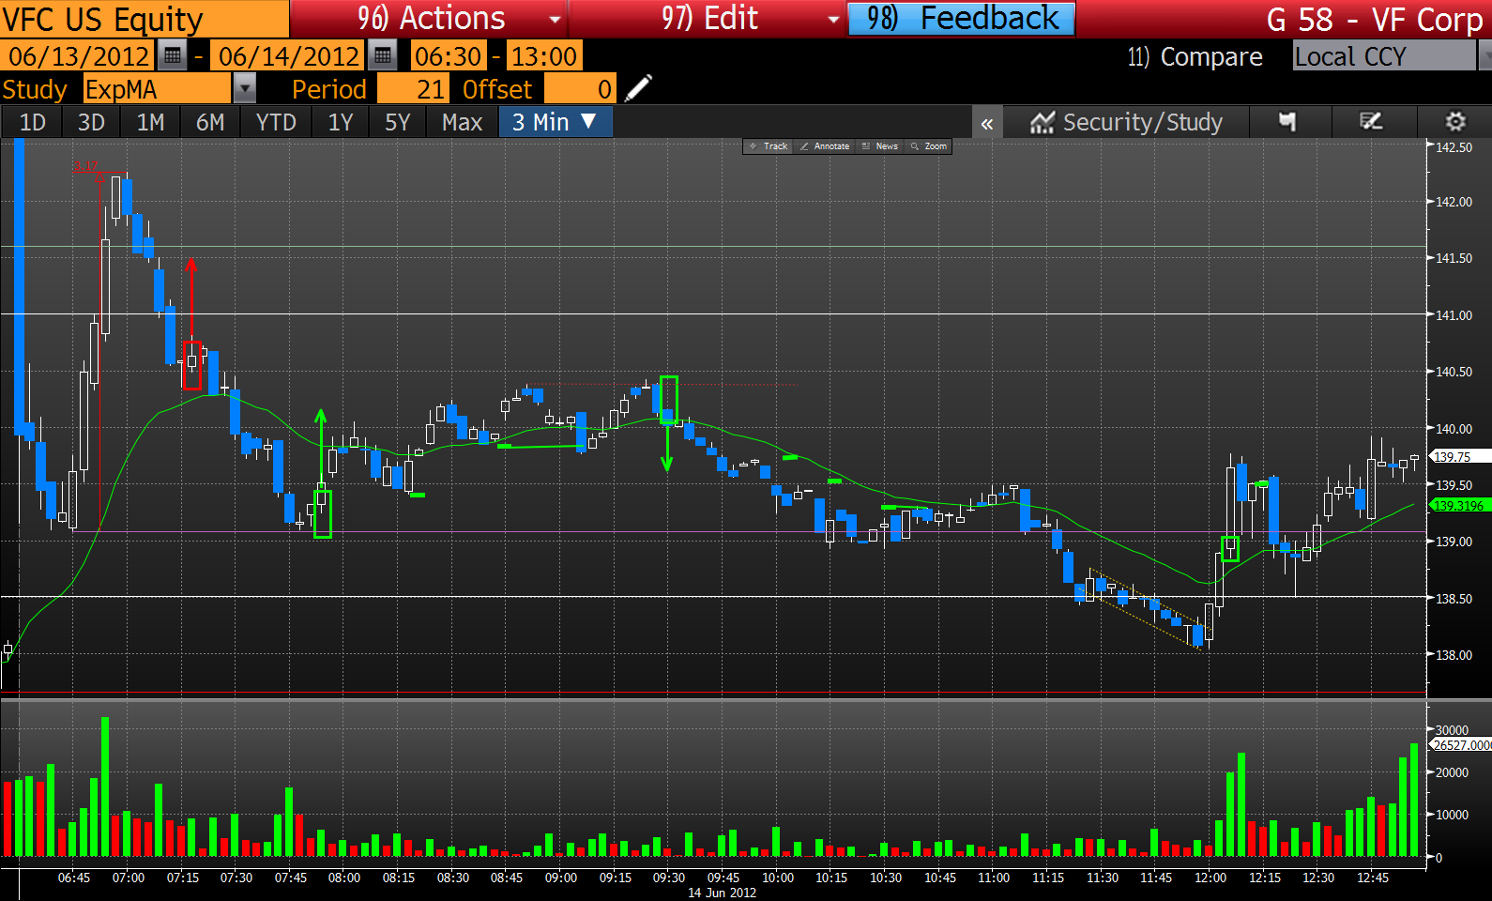The height and width of the screenshot is (901, 1492).
Task: Click the flag event marker icon
Action: [x=1287, y=122]
